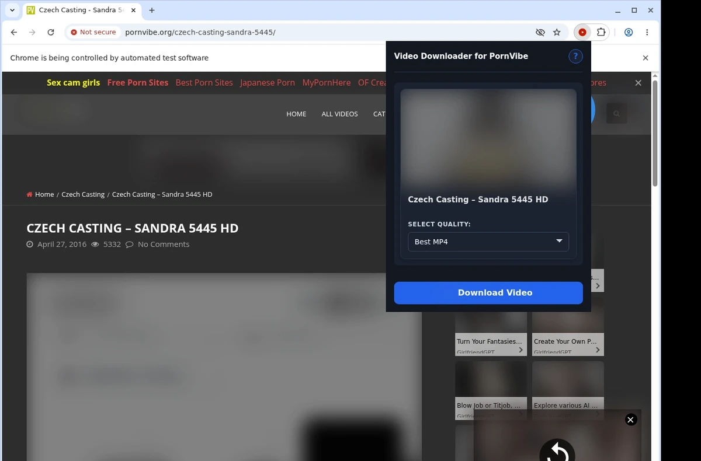Open ALL VIDEOS in site navigation

pyautogui.click(x=339, y=114)
